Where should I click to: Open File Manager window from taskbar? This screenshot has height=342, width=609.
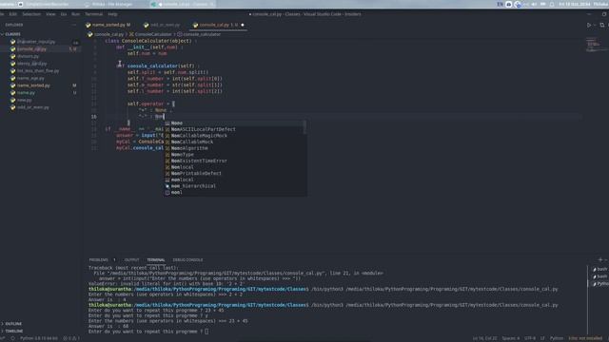pos(109,4)
